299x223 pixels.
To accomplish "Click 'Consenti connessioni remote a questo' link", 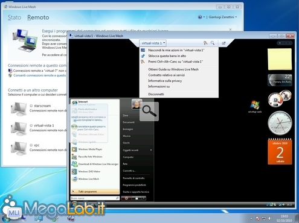I will point(39,75).
